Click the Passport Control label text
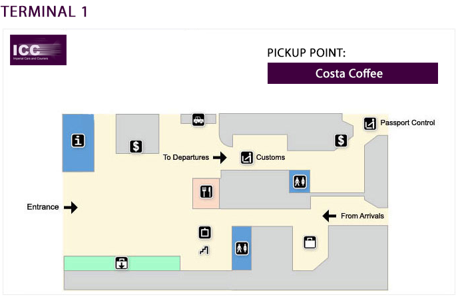This screenshot has width=462, height=301. click(x=407, y=123)
